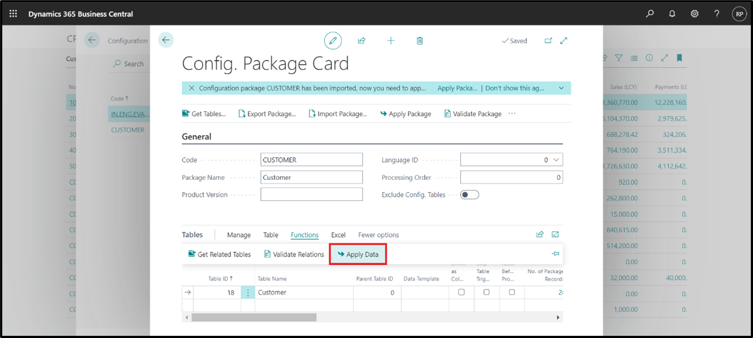The height and width of the screenshot is (338, 753).
Task: Click Parent Table ID column header
Action: click(x=374, y=279)
